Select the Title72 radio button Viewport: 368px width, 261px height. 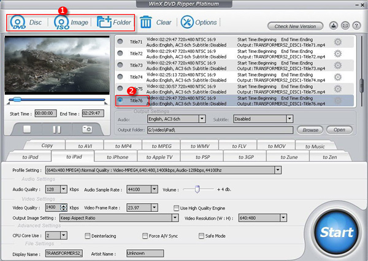click(120, 53)
